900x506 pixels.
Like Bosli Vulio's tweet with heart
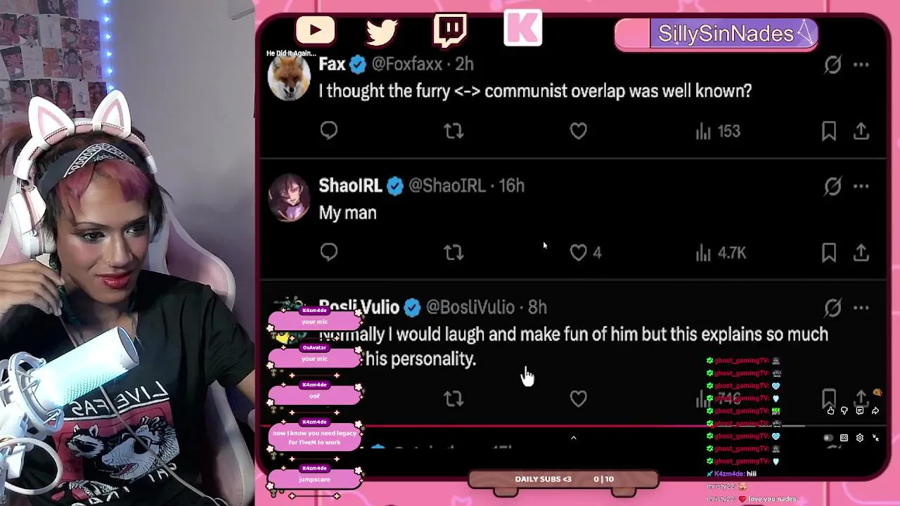pos(578,399)
